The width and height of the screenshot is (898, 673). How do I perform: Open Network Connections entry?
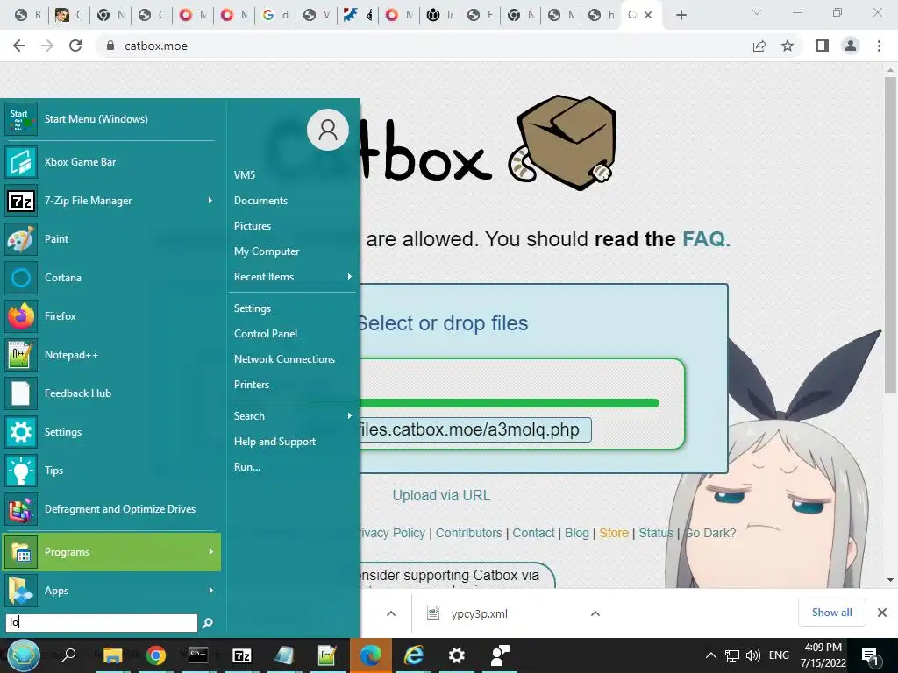(284, 358)
